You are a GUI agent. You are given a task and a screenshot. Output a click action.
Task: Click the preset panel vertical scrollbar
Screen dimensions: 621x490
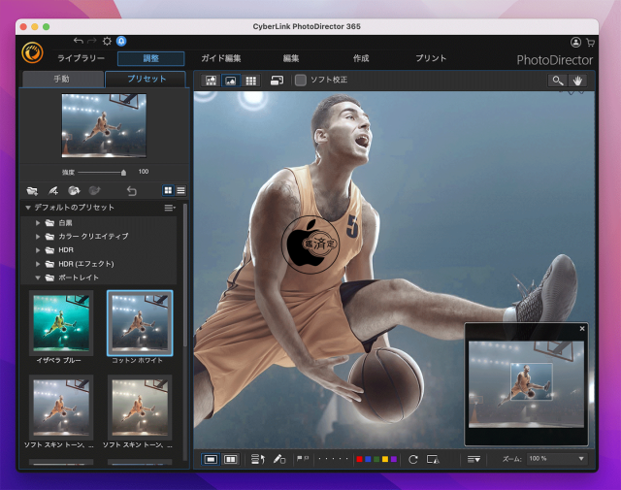tap(185, 276)
